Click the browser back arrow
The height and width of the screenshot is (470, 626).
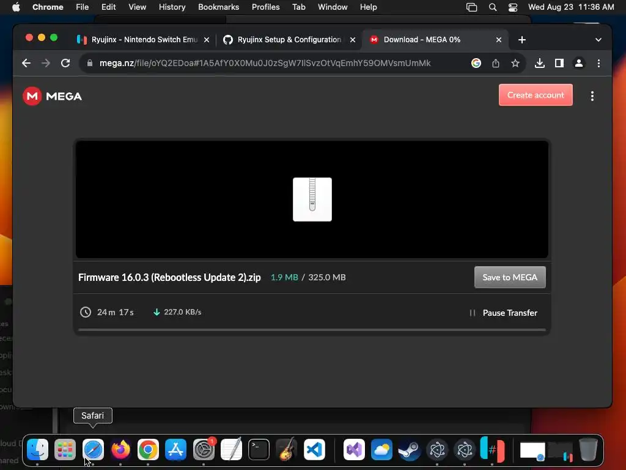[x=26, y=63]
